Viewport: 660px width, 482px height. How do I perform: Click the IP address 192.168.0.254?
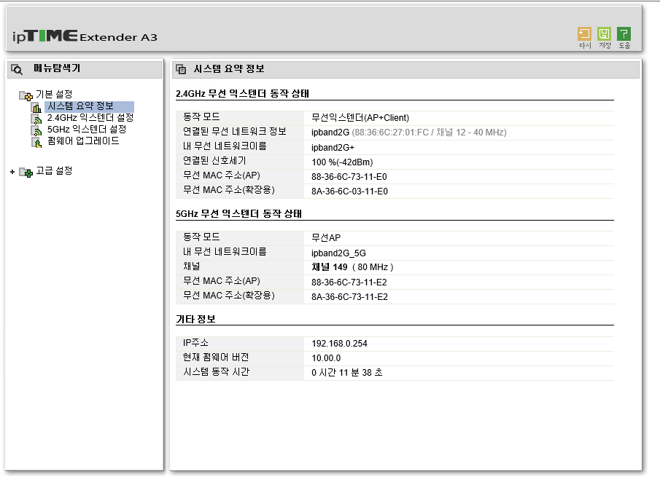(x=340, y=344)
